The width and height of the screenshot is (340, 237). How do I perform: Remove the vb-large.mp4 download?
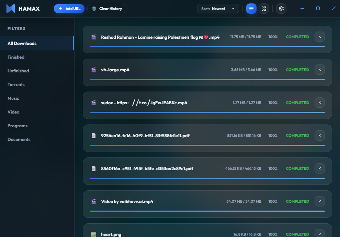[320, 70]
